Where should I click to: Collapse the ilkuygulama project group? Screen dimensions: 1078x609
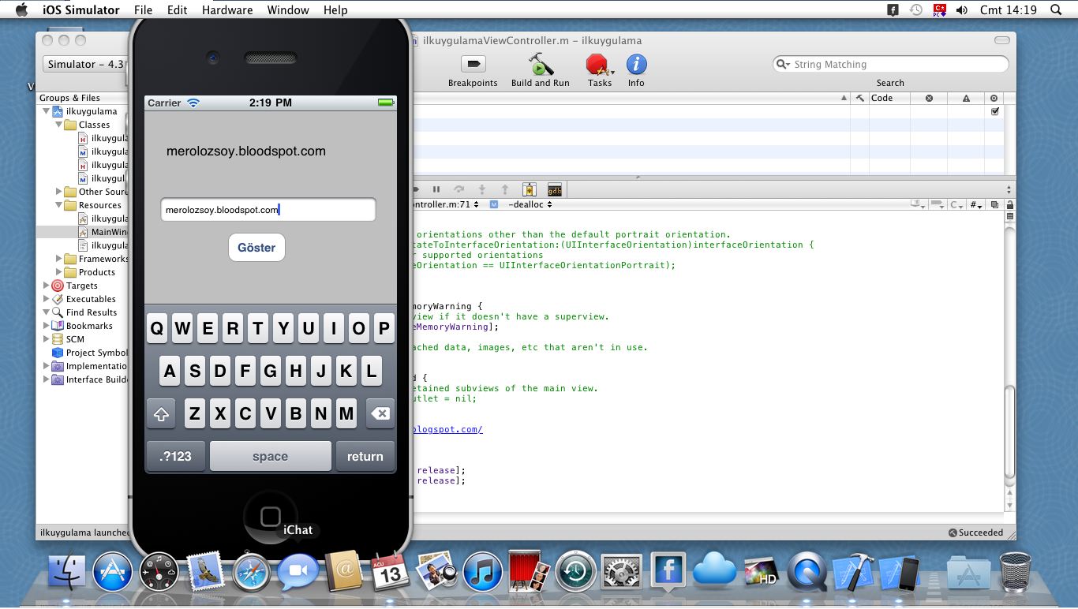point(47,111)
